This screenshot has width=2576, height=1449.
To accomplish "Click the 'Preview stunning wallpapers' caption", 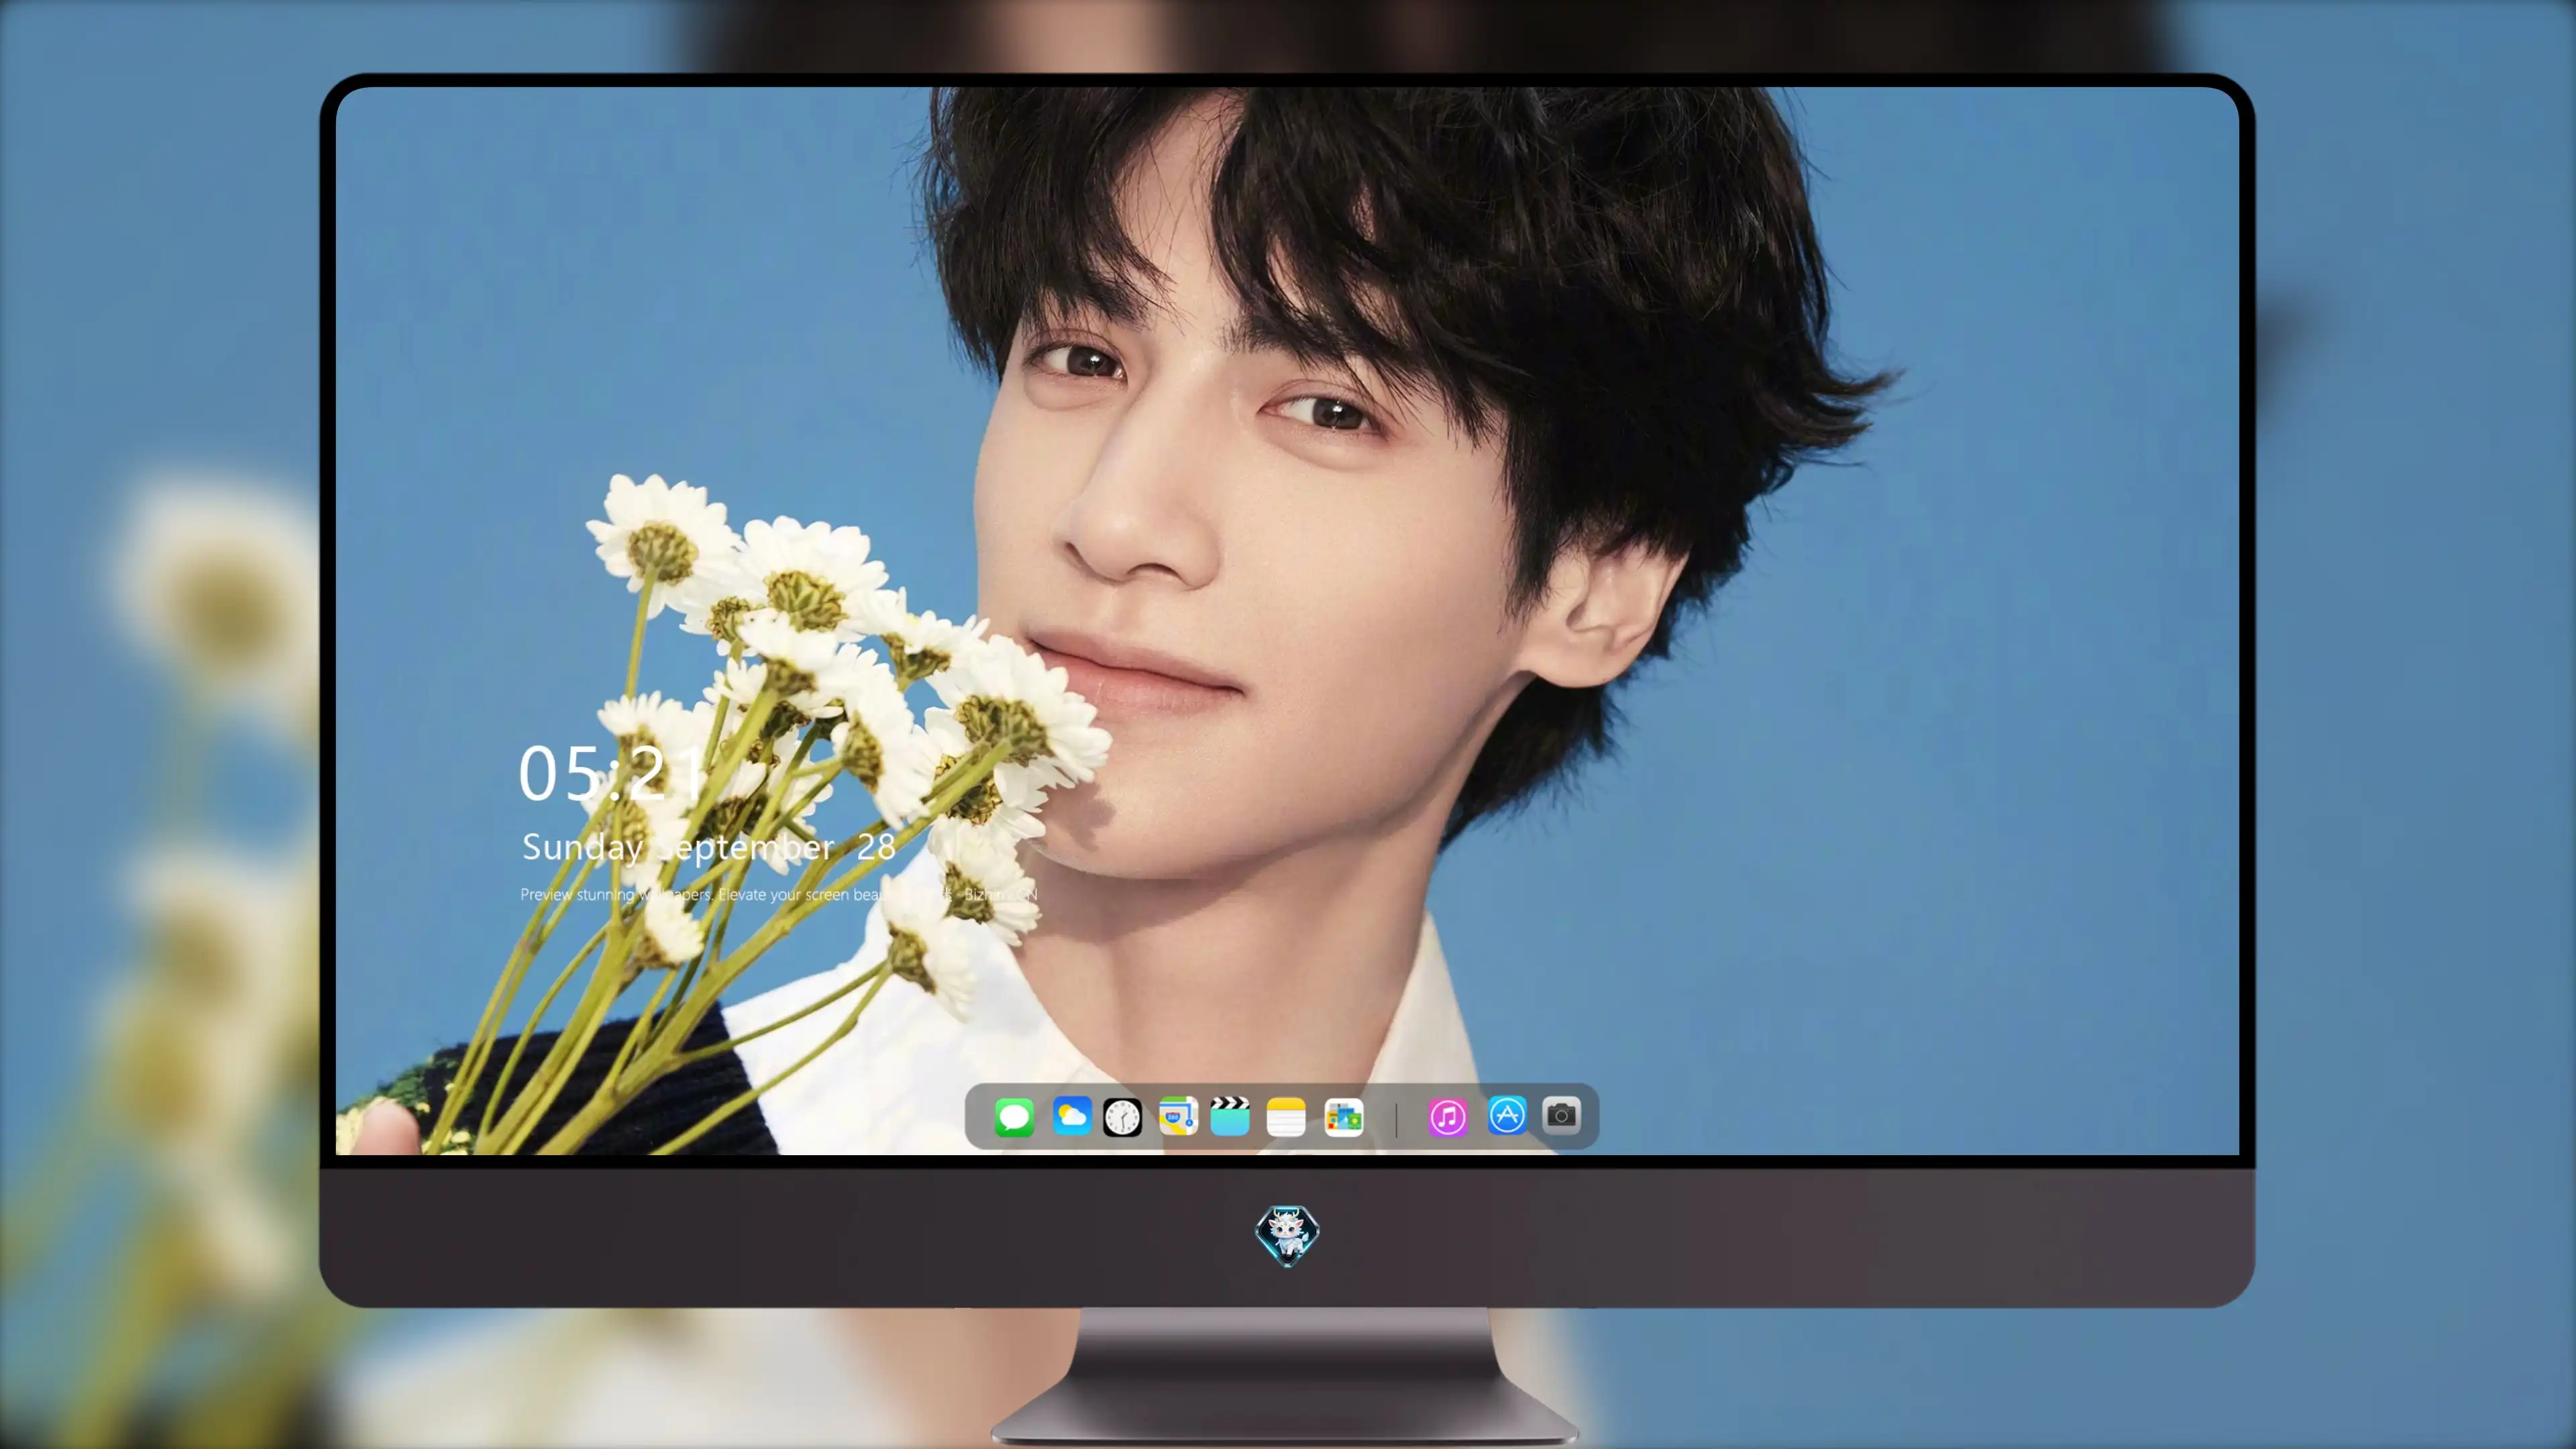I will [779, 894].
